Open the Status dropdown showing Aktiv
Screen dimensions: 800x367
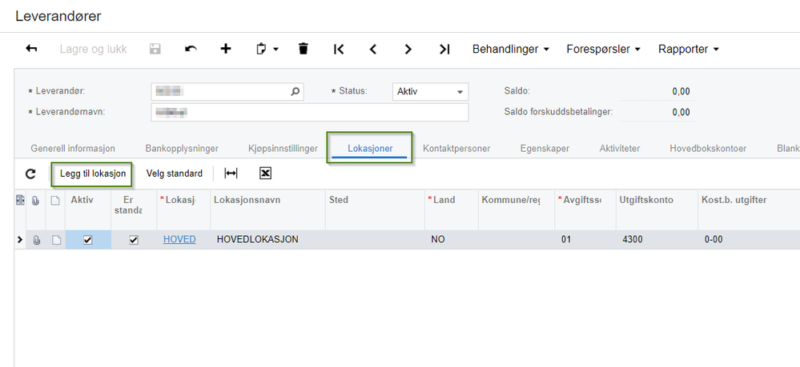click(430, 92)
